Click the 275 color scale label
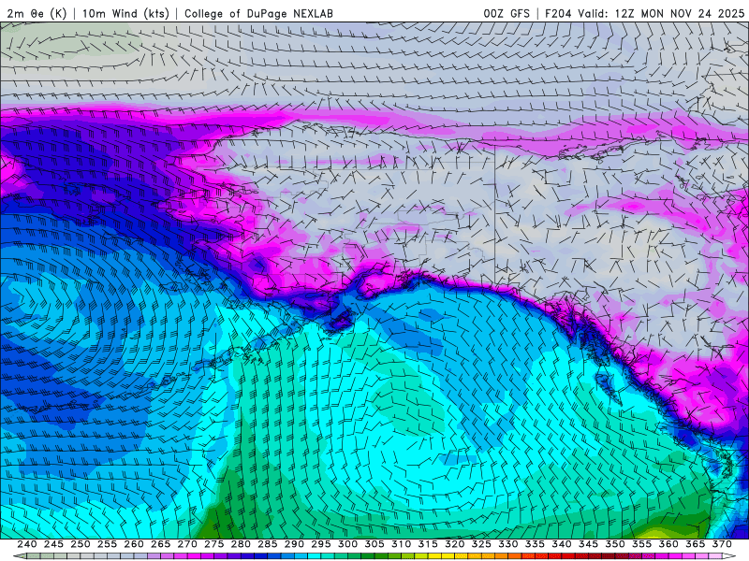 [214, 544]
